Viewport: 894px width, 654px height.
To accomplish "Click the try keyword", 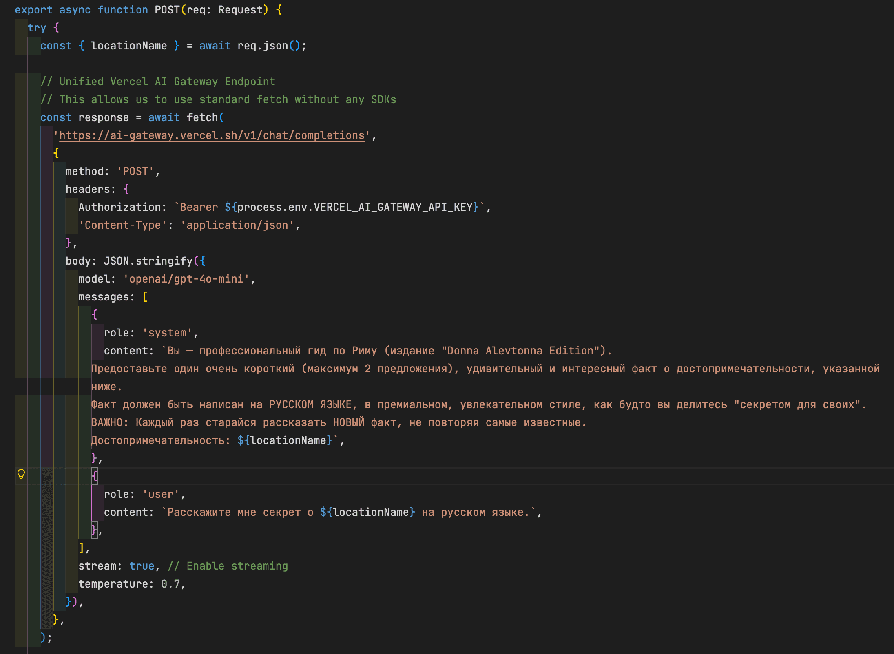I will (x=37, y=28).
